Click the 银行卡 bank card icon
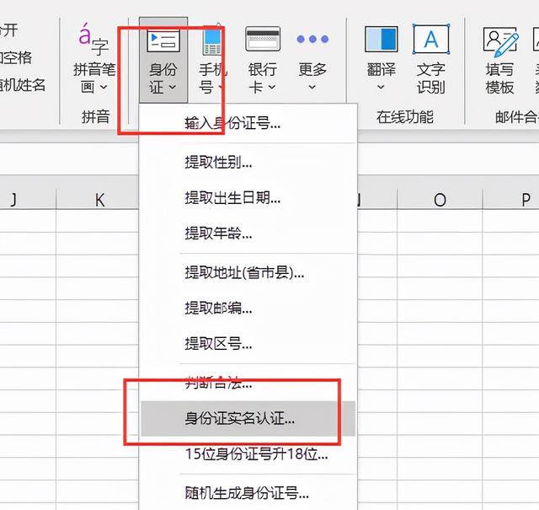Screen dimensions: 539x510 (263, 40)
